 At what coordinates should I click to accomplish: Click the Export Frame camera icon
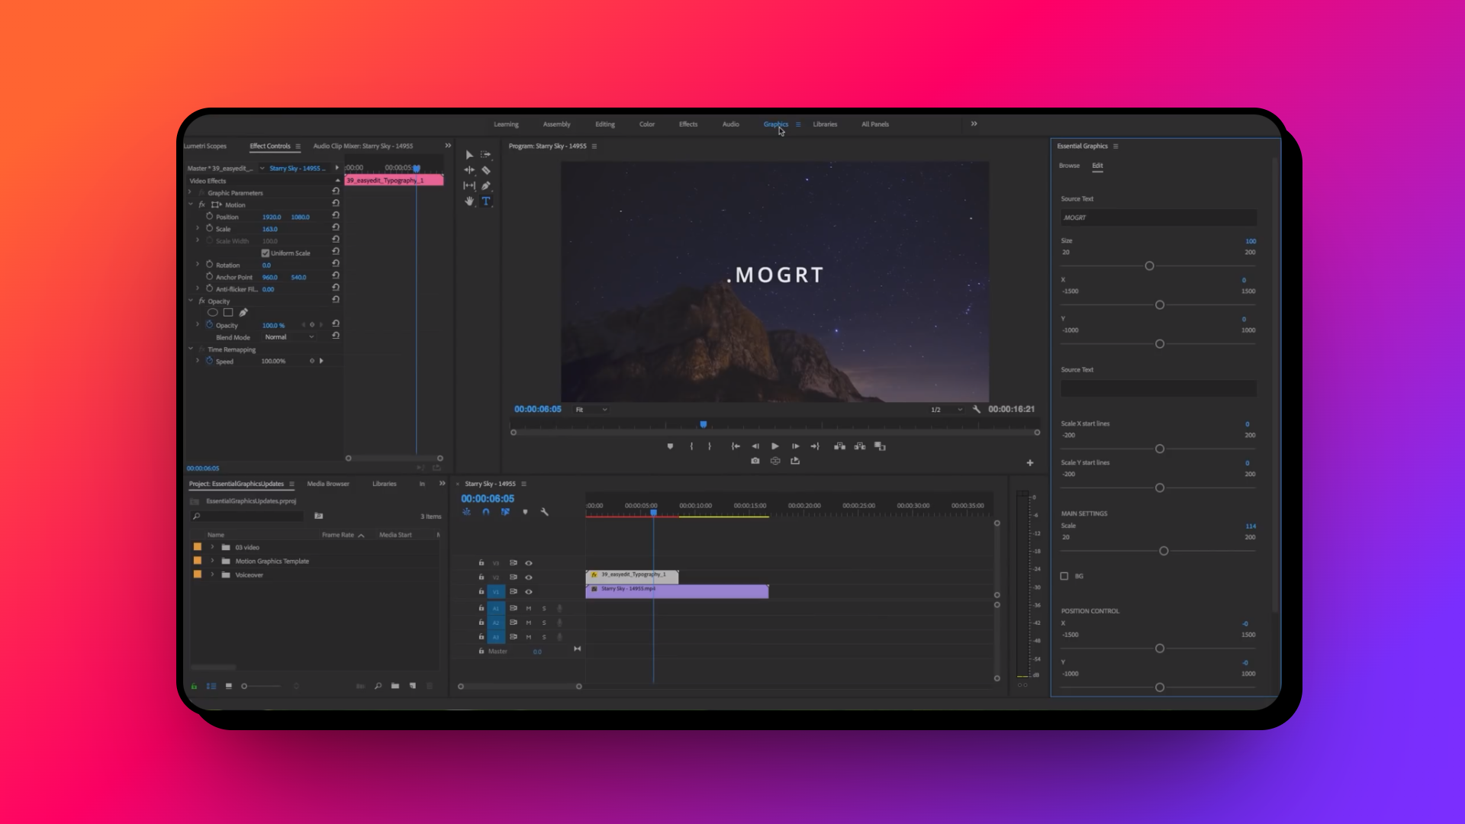(x=755, y=461)
